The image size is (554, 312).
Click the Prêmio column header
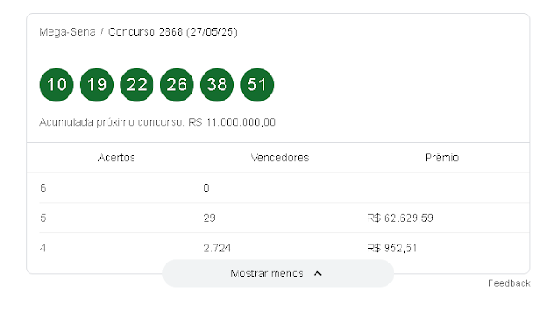pos(441,158)
